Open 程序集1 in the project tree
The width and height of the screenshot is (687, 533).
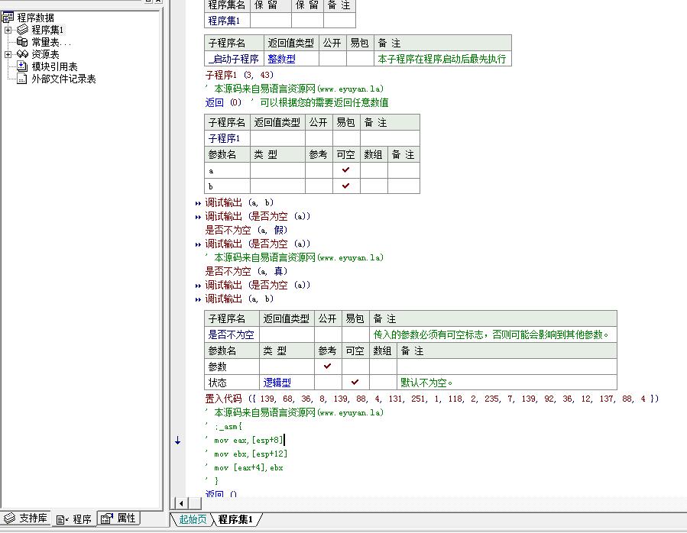47,30
